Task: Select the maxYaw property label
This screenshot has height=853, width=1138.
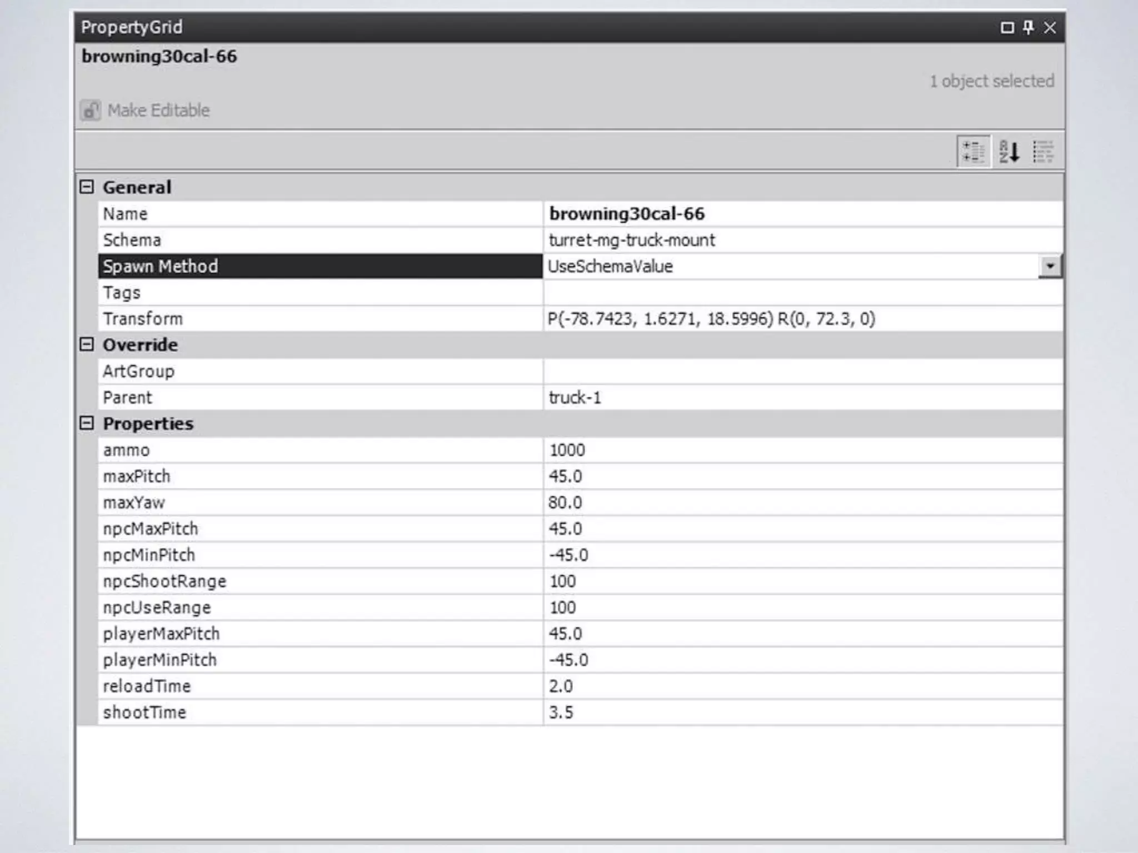Action: 134,503
